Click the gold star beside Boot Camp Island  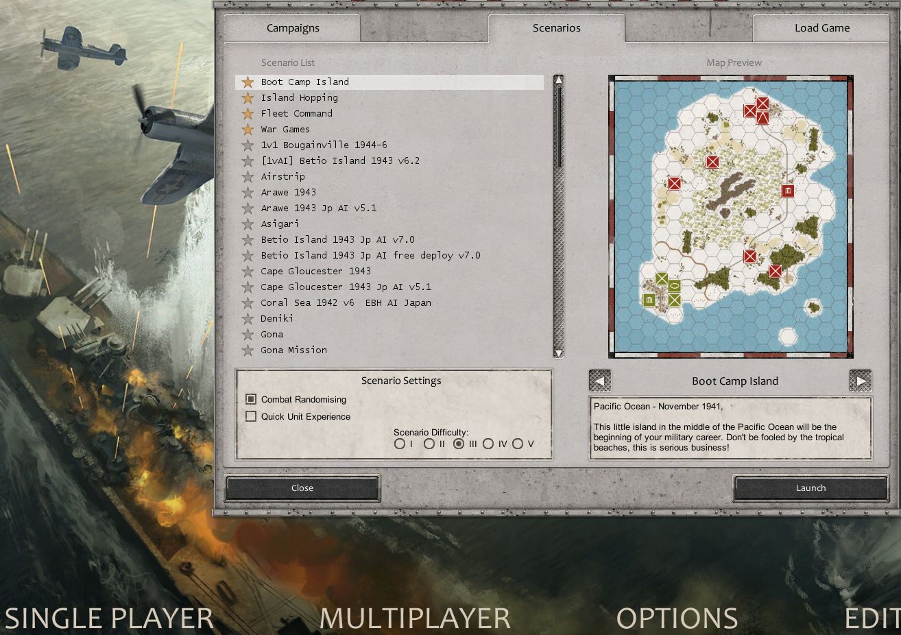click(248, 82)
